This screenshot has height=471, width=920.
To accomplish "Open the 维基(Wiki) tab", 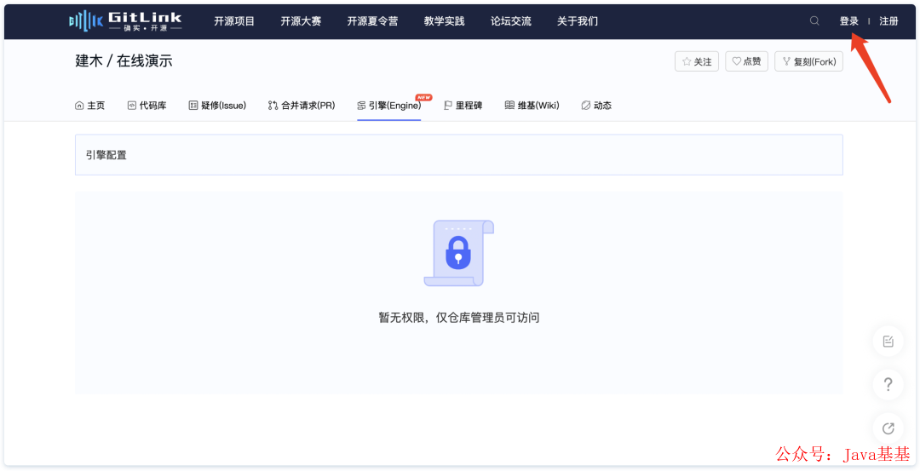I will [532, 106].
